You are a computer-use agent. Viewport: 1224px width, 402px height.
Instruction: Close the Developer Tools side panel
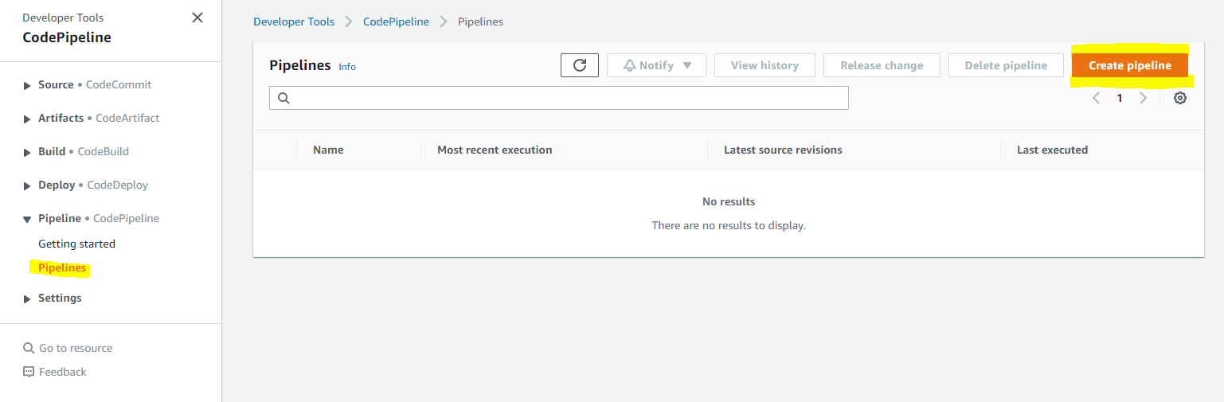coord(197,18)
